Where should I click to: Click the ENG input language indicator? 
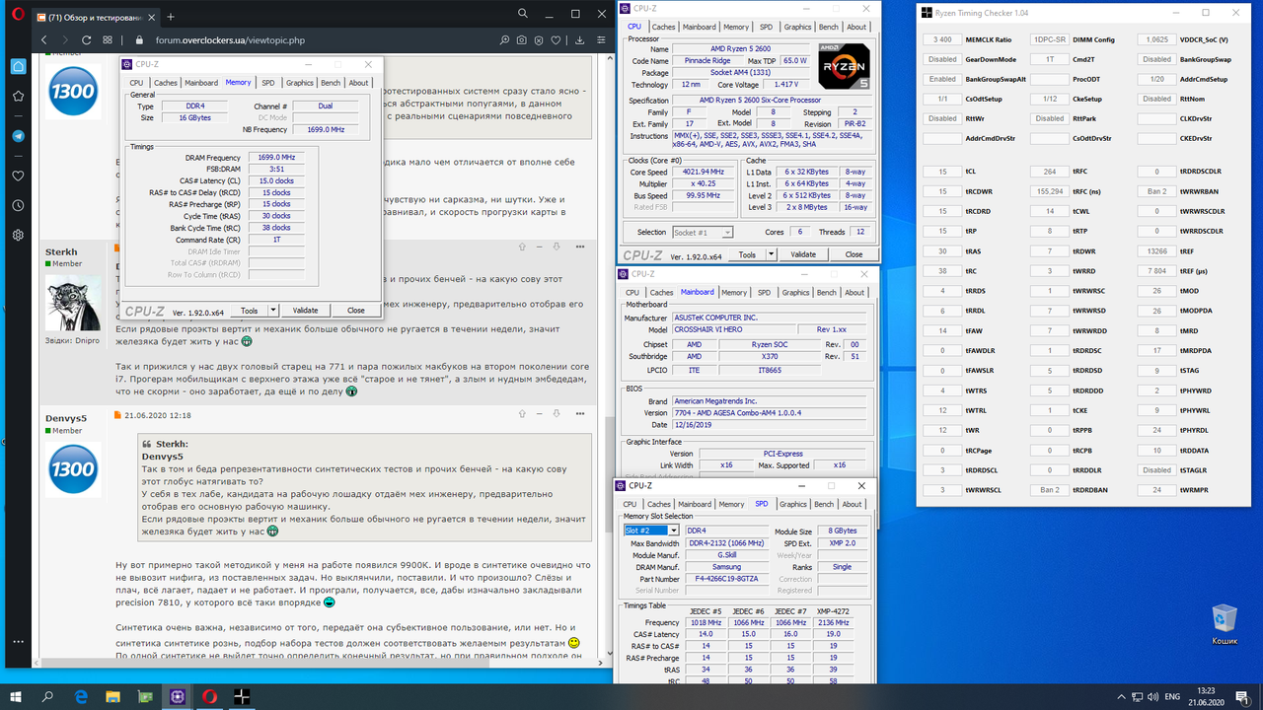(1173, 696)
